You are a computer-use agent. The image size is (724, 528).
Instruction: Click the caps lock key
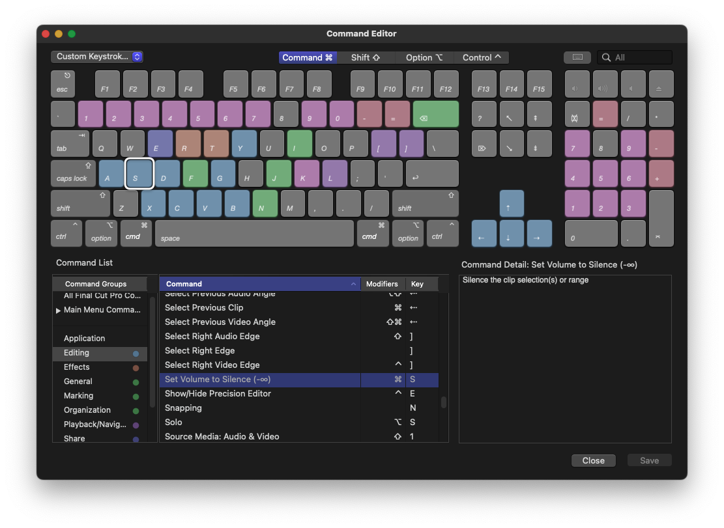[x=73, y=173]
